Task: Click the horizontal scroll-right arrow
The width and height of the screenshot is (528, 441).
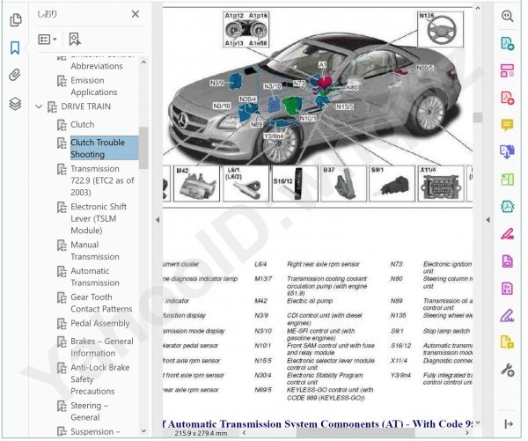Action: tap(467, 433)
